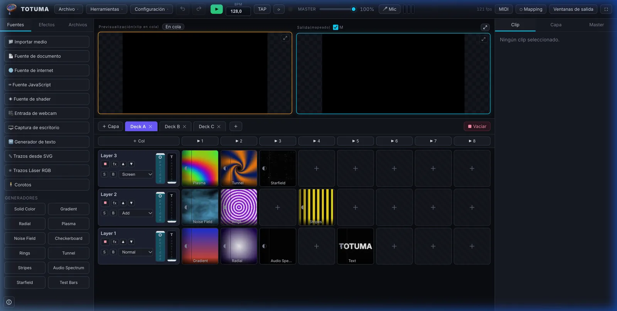Stop Layer 1 with its pink square button
This screenshot has height=311, width=617.
[x=105, y=242]
